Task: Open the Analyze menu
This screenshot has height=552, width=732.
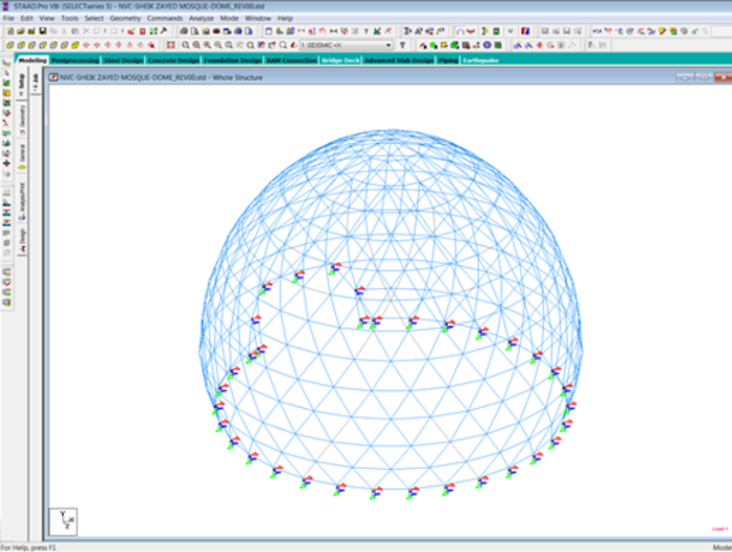Action: click(x=202, y=18)
